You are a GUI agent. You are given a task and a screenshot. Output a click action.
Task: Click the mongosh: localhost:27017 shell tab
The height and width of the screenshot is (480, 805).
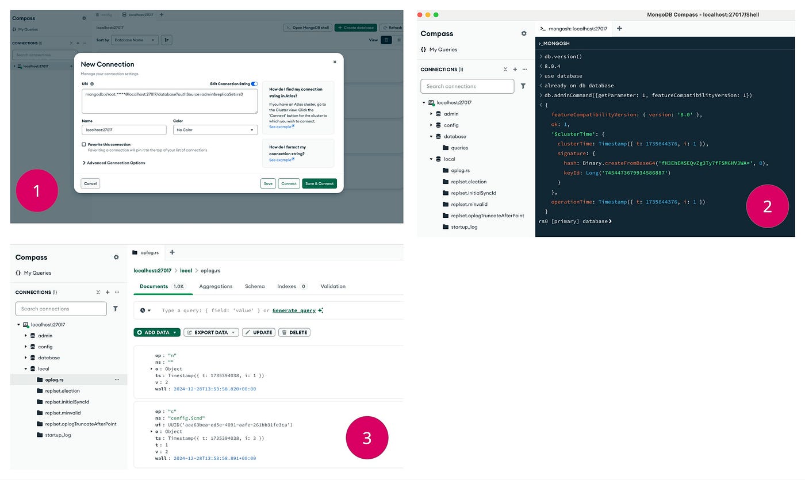pyautogui.click(x=573, y=28)
